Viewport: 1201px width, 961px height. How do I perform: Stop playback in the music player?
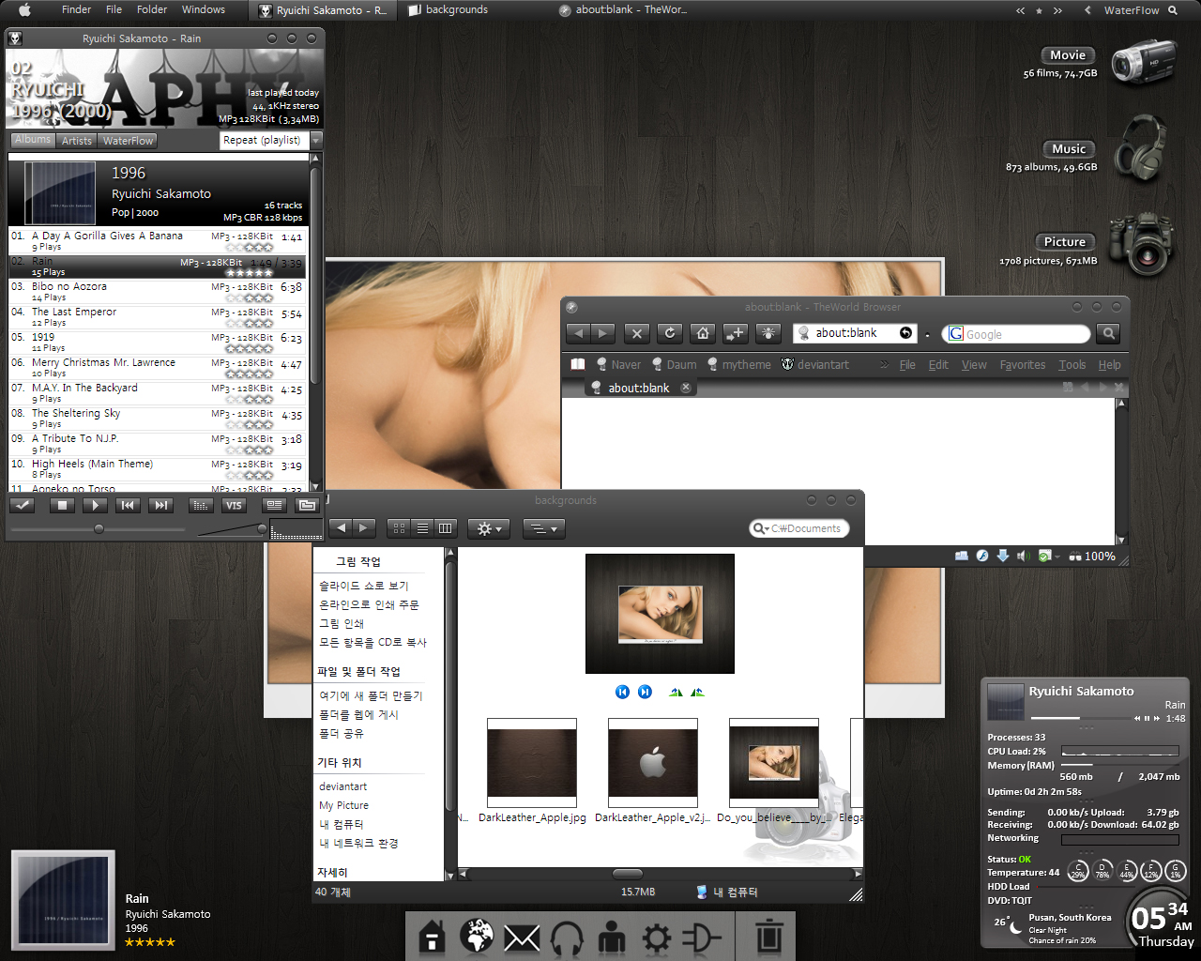pos(62,505)
